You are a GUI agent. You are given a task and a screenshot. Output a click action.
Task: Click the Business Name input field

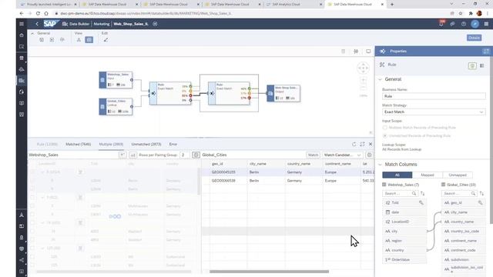pos(434,96)
